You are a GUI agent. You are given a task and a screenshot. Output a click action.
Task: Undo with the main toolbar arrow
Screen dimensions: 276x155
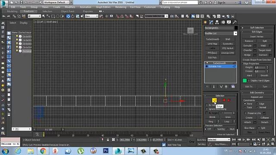pyautogui.click(x=4, y=16)
